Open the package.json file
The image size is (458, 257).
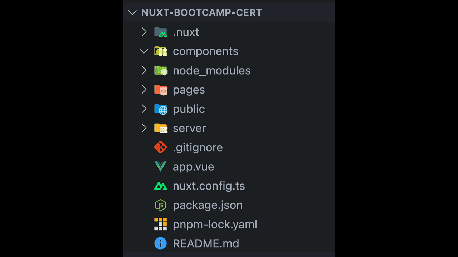pos(208,205)
